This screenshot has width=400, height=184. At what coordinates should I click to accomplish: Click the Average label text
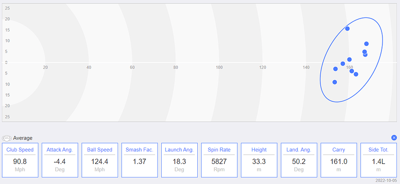click(x=23, y=138)
